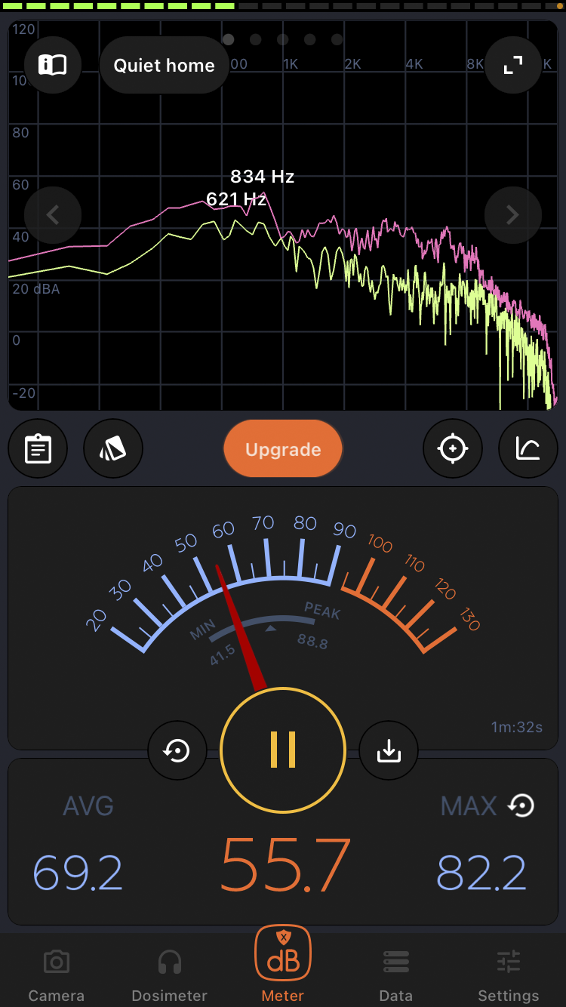Reset the MAX value
The image size is (566, 1007).
521,806
